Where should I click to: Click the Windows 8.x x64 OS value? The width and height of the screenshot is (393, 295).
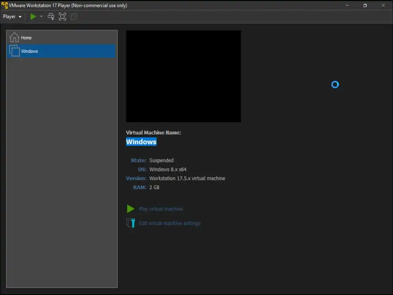click(168, 169)
